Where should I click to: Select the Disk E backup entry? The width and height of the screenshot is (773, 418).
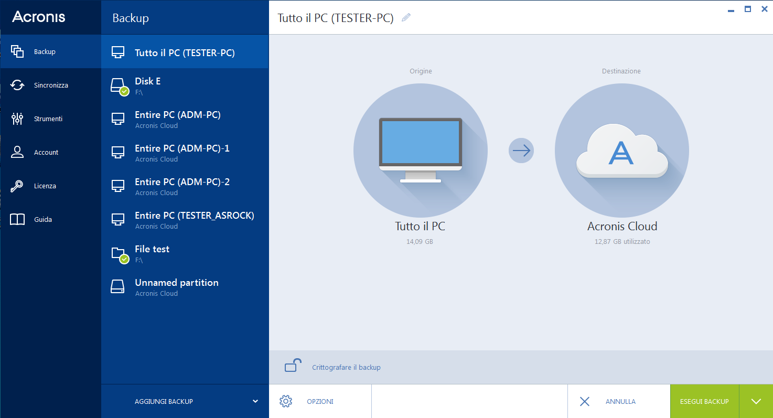click(x=185, y=85)
